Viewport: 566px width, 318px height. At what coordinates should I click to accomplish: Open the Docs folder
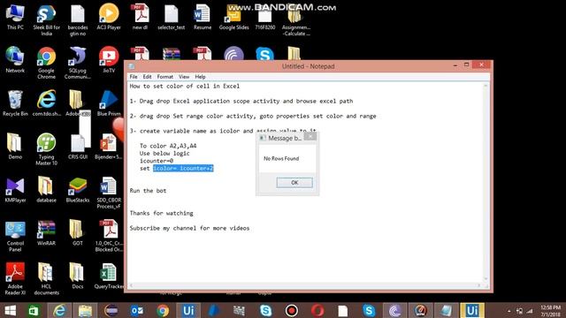tap(78, 276)
